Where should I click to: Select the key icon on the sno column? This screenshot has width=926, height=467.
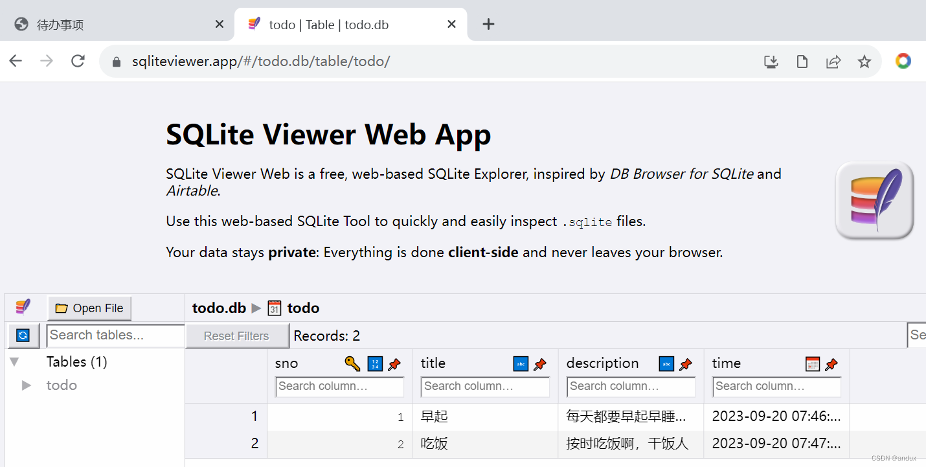coord(352,364)
